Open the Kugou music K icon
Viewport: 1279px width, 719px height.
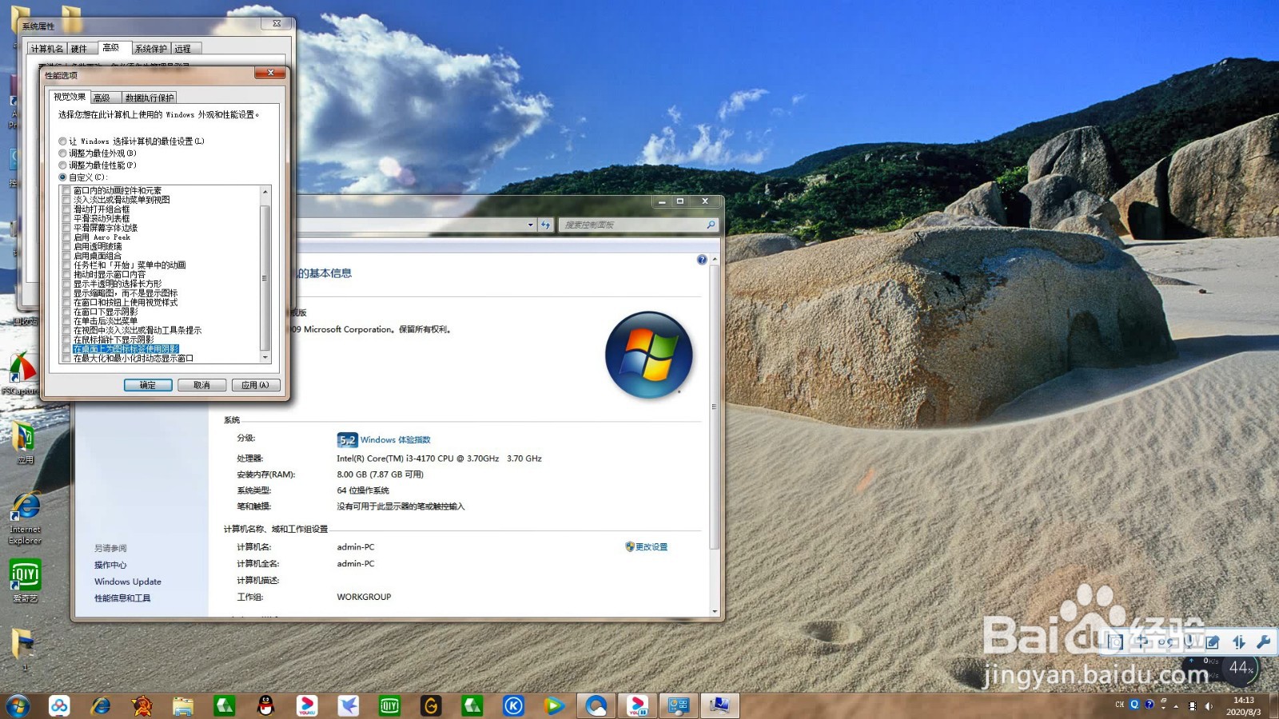tap(513, 705)
